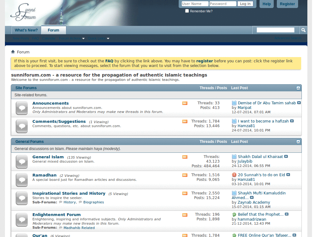Open the General Islam forum
This screenshot has width=316, height=237.
click(48, 157)
